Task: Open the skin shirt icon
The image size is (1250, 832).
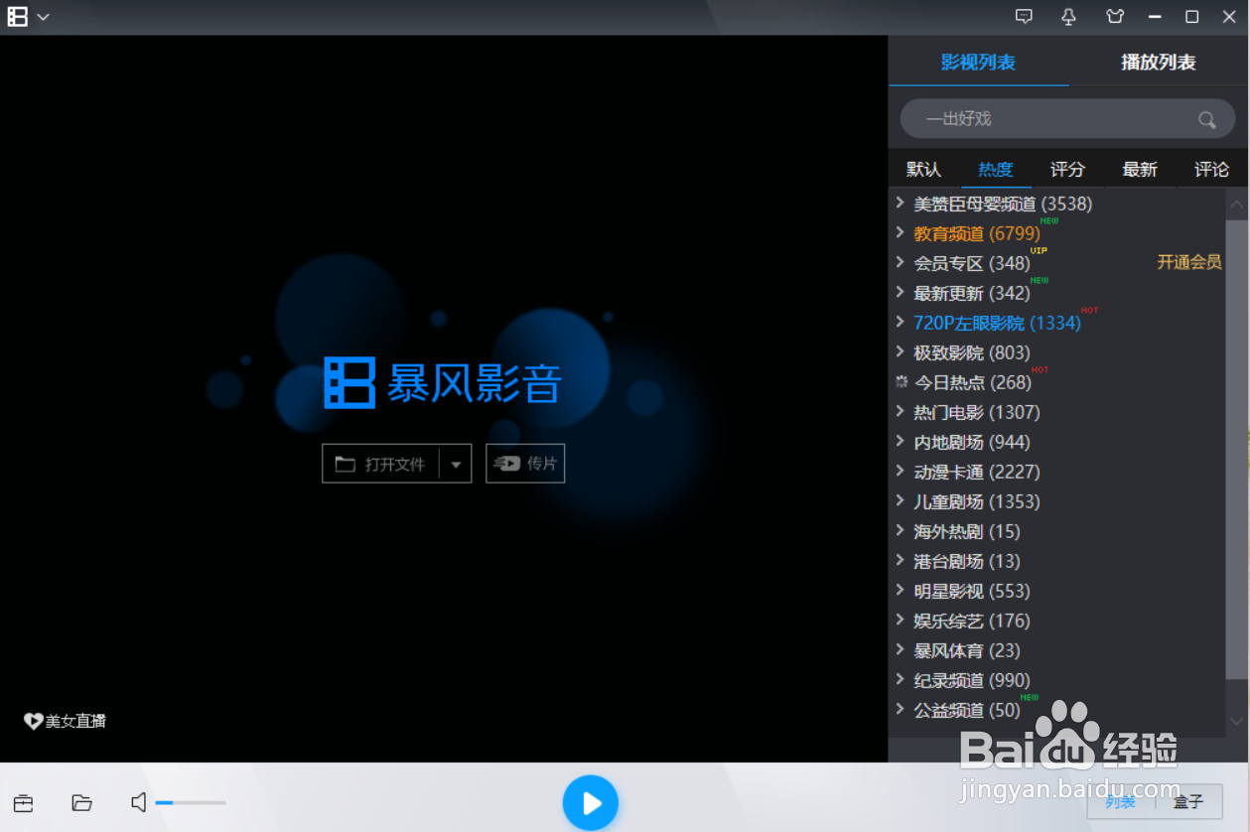Action: (1115, 17)
